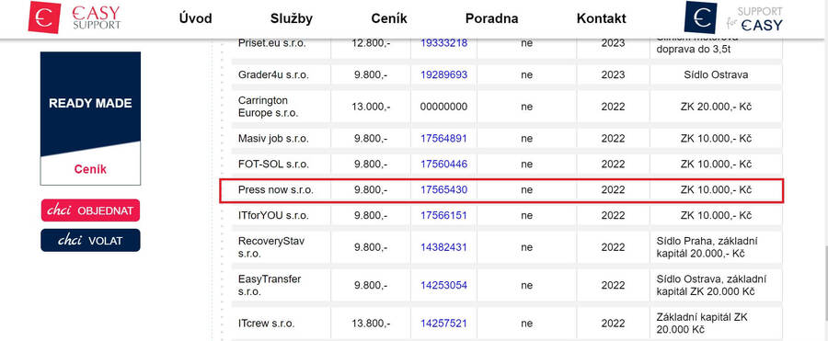Select the EasyTransfer s.r.o. name
Screen dimensions: 828x341
point(270,285)
